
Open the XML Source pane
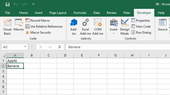pos(163,25)
